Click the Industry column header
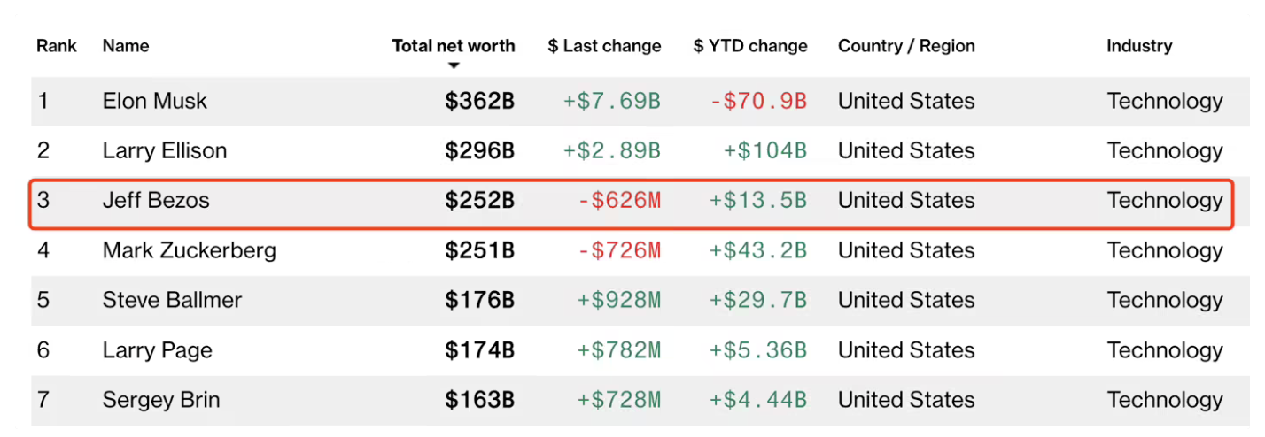 point(1139,46)
